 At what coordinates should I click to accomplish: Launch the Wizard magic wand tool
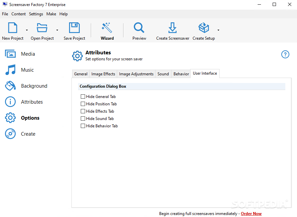tap(107, 28)
